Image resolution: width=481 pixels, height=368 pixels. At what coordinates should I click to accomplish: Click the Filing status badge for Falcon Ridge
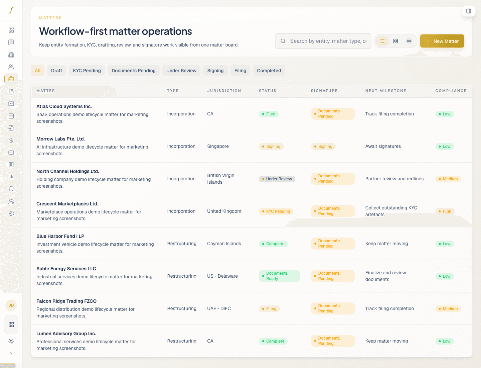(269, 309)
